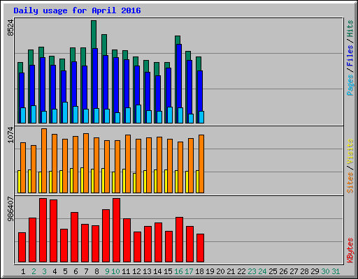Click the 'KBytes' legend label
358x279 pixels.
pyautogui.click(x=350, y=250)
